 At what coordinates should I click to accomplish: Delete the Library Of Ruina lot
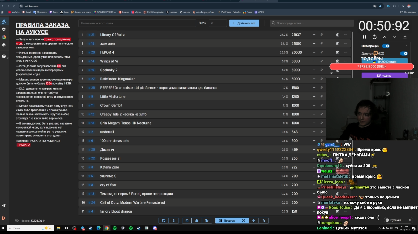point(338,35)
